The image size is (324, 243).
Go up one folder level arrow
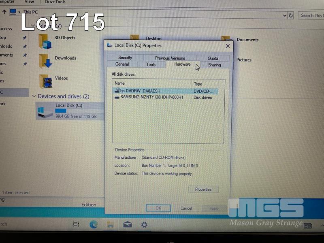point(4,12)
